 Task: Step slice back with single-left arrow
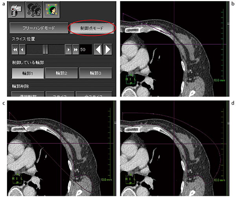pos(22,49)
